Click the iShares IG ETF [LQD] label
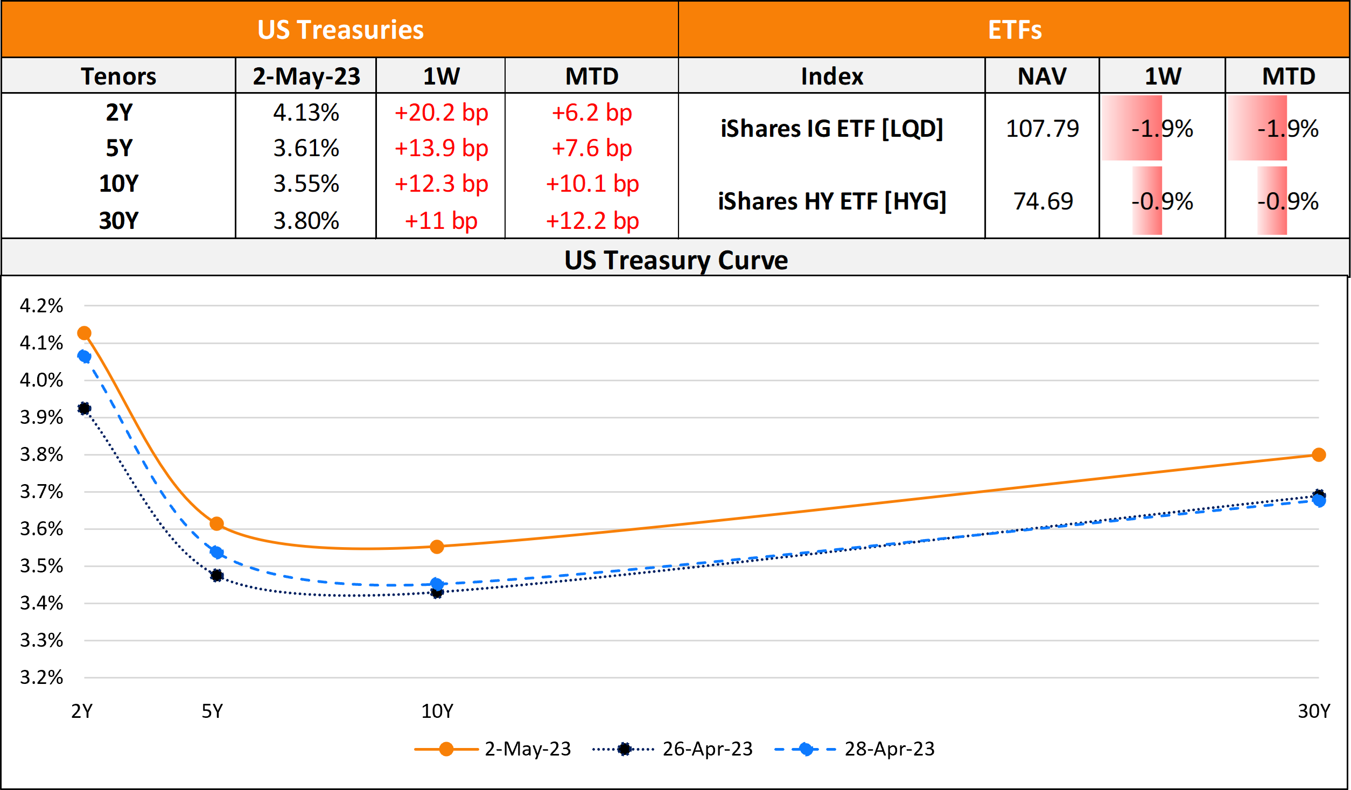 click(x=832, y=128)
